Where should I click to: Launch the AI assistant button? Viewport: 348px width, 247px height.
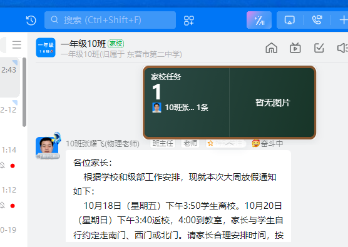(x=259, y=20)
